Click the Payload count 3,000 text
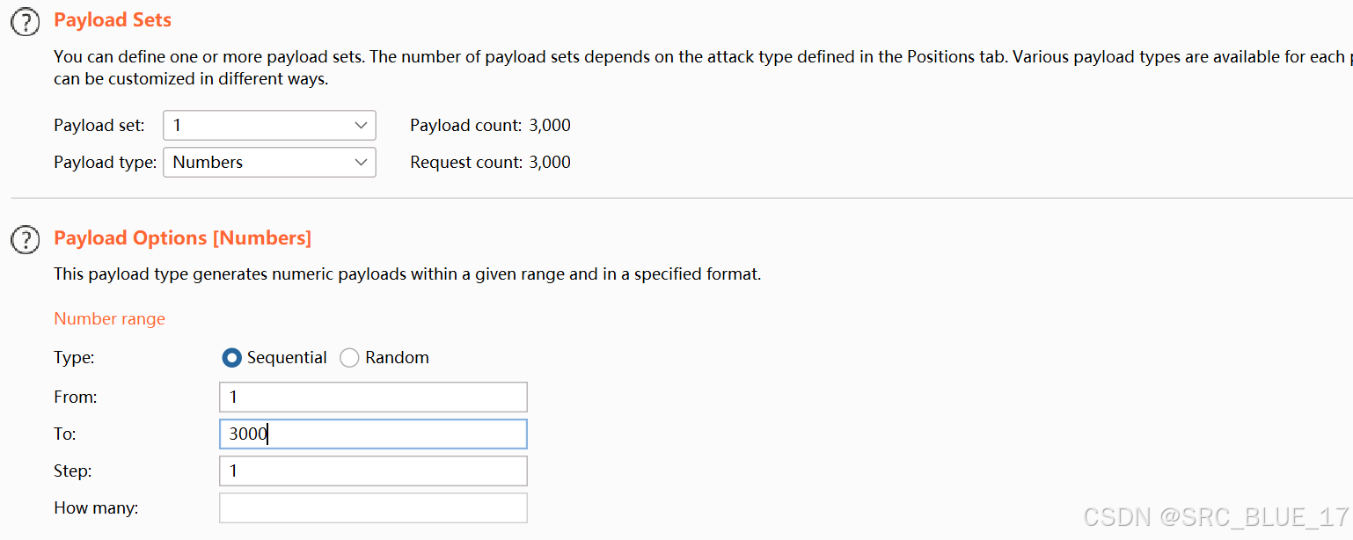 tap(490, 126)
